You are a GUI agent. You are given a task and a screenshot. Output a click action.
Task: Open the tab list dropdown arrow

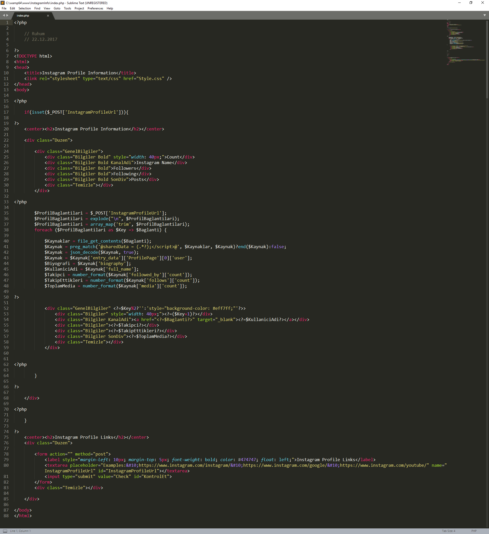484,15
